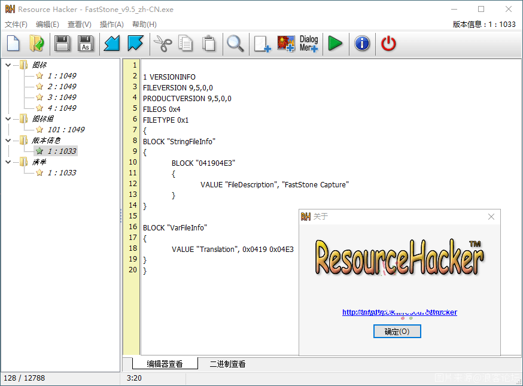Click the red power Exit icon
The image size is (523, 386).
(x=389, y=44)
